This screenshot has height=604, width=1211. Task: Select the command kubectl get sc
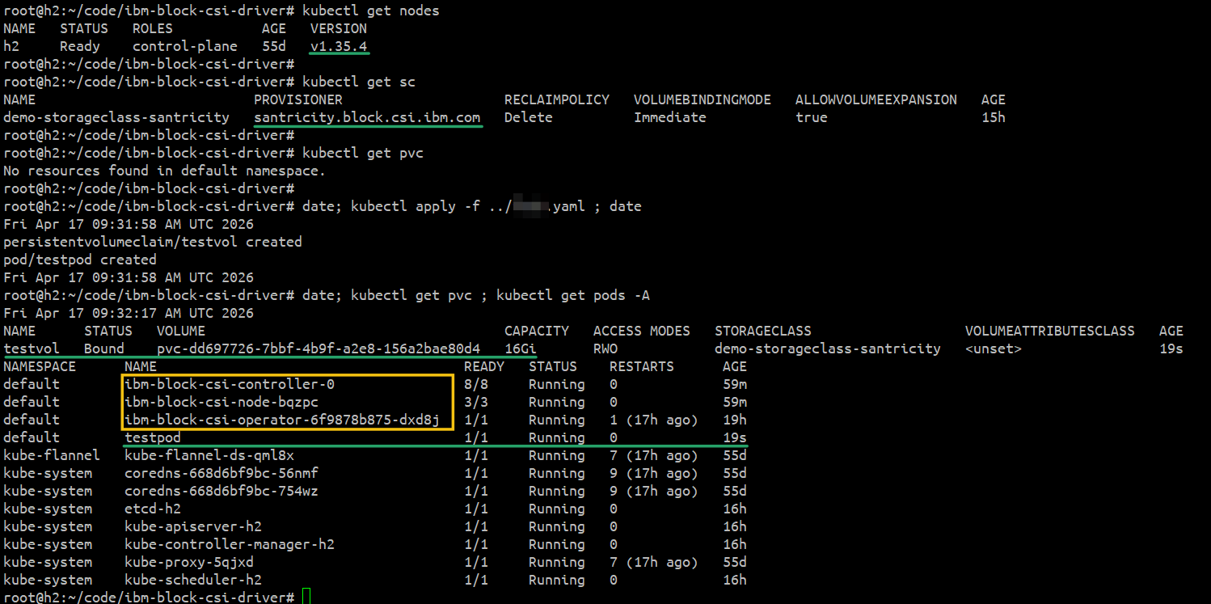point(359,82)
